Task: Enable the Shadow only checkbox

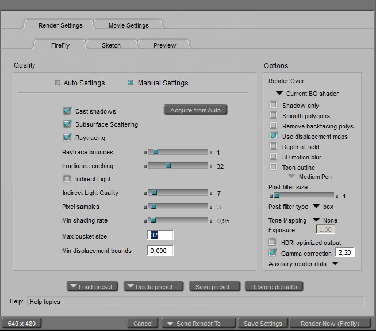Action: click(x=273, y=106)
